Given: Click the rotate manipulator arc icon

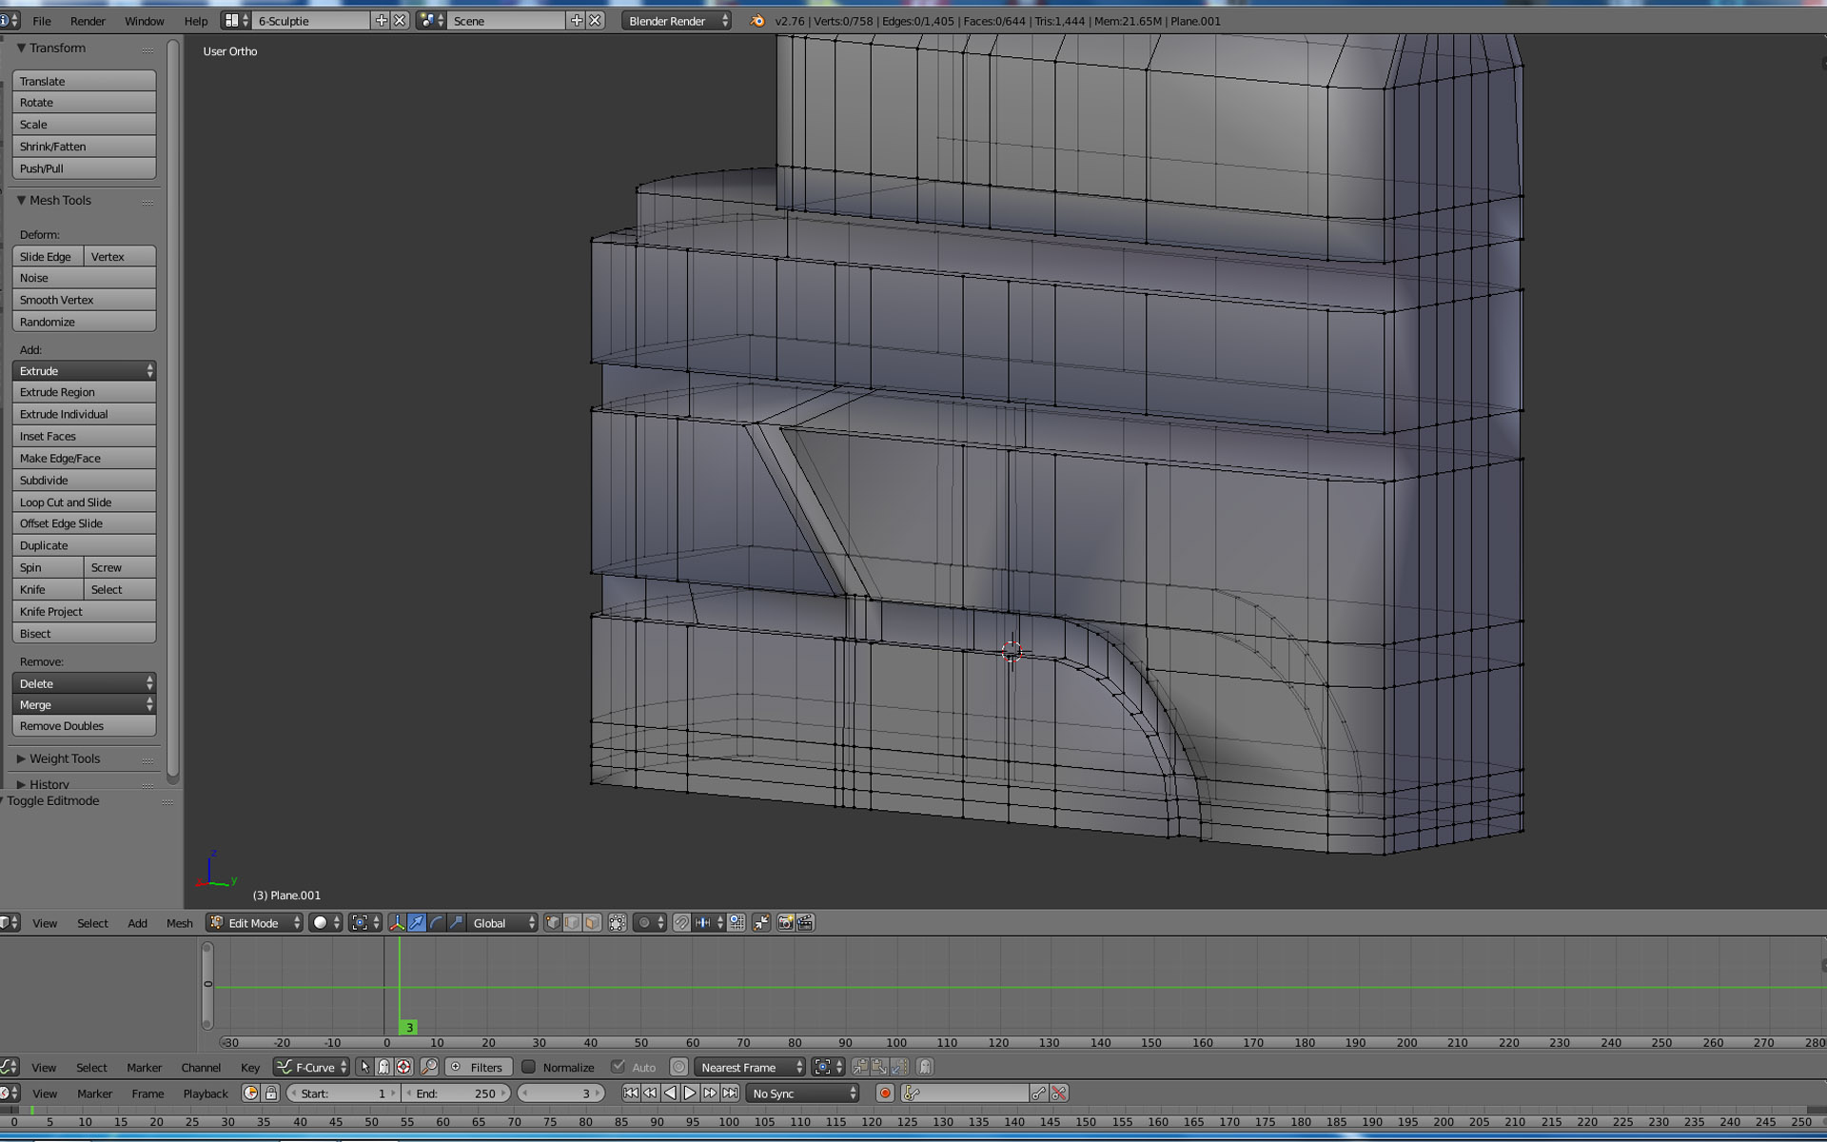Looking at the screenshot, I should pos(437,922).
